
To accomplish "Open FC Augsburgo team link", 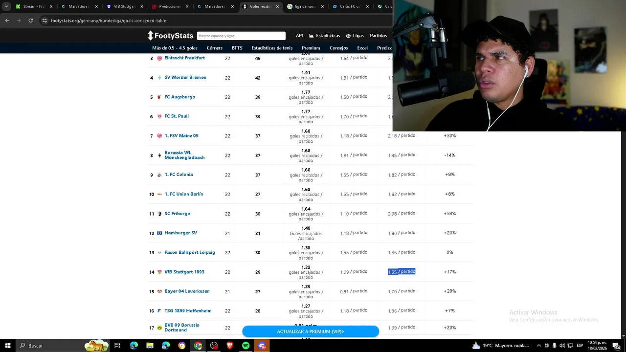I will click(x=179, y=97).
